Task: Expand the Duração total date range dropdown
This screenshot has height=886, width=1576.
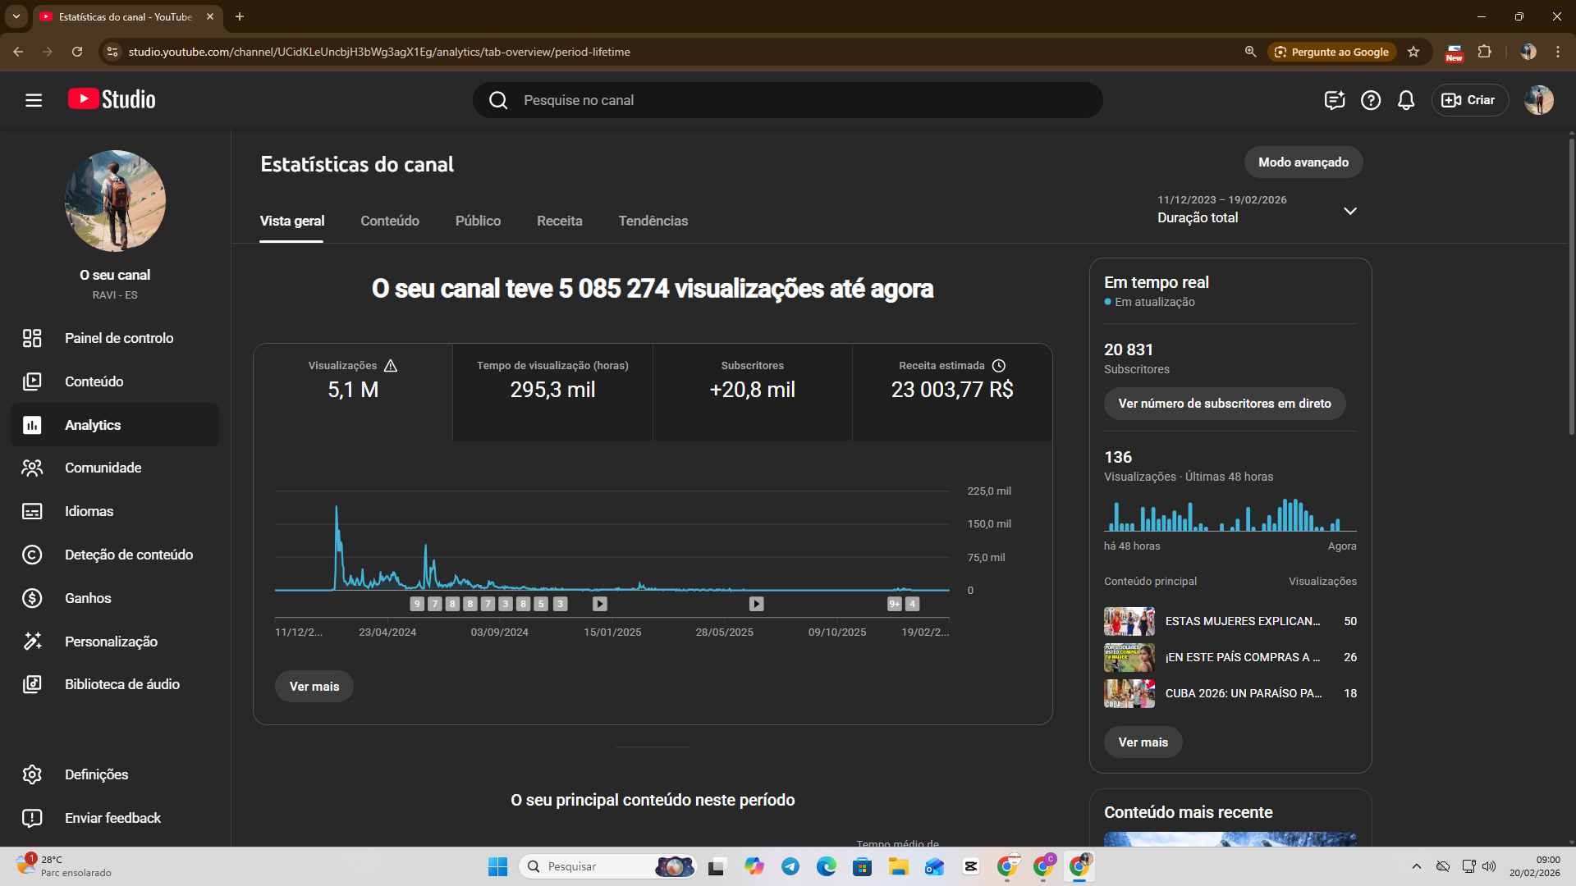Action: 1349,211
